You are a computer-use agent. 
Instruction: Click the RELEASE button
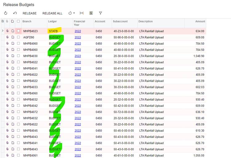tap(30, 13)
